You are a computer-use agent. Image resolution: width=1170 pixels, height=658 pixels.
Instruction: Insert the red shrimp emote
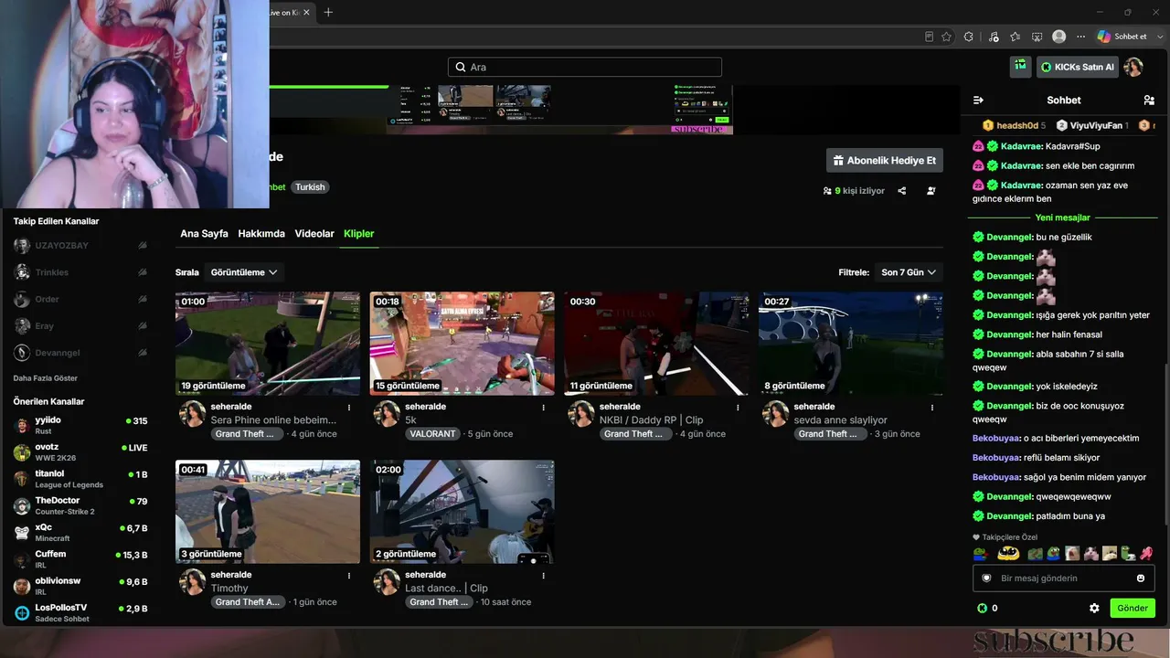click(1146, 553)
